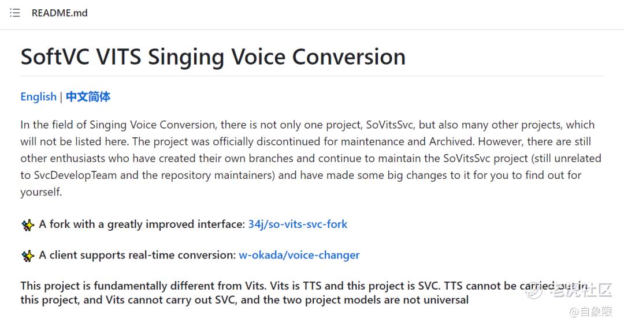The height and width of the screenshot is (326, 624).
Task: Click the README.md file name
Action: 60,13
